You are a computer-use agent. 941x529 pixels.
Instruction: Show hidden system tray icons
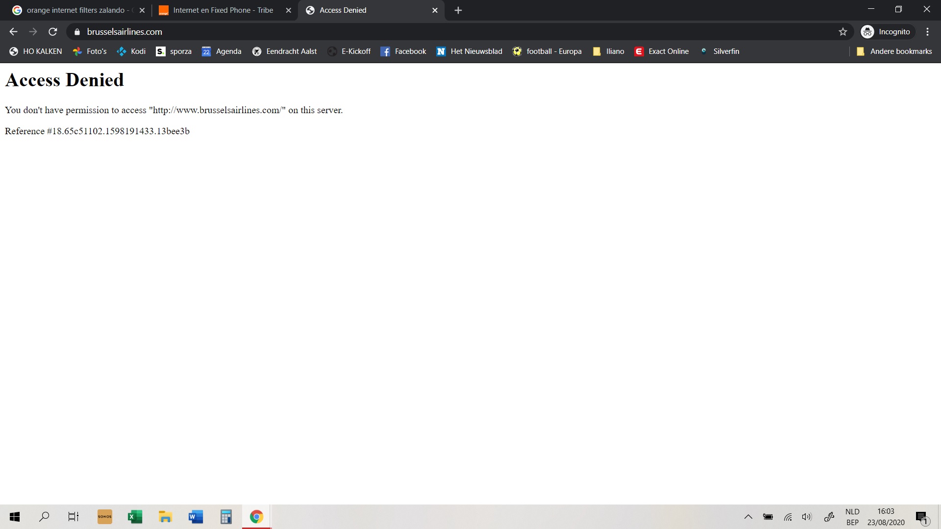[x=748, y=517]
